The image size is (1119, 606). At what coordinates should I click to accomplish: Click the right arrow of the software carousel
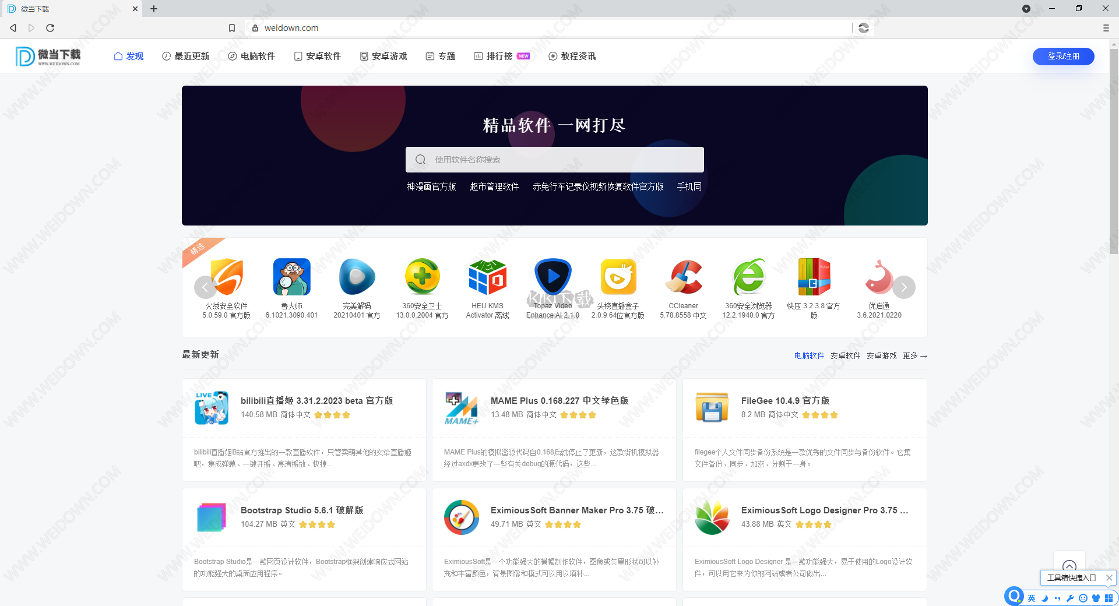pyautogui.click(x=904, y=287)
